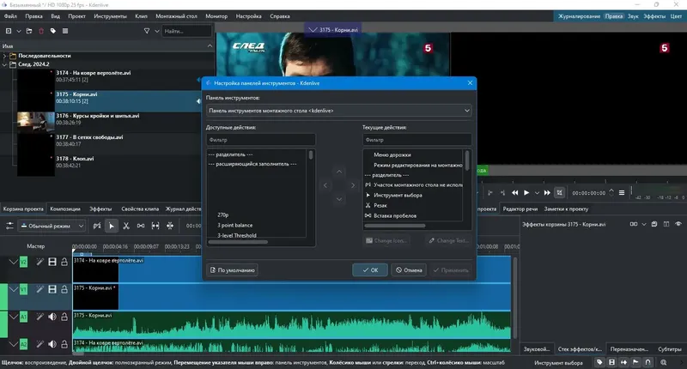687x369 pixels.
Task: Open the toolbar selection dropdown in dialog
Action: pos(338,111)
